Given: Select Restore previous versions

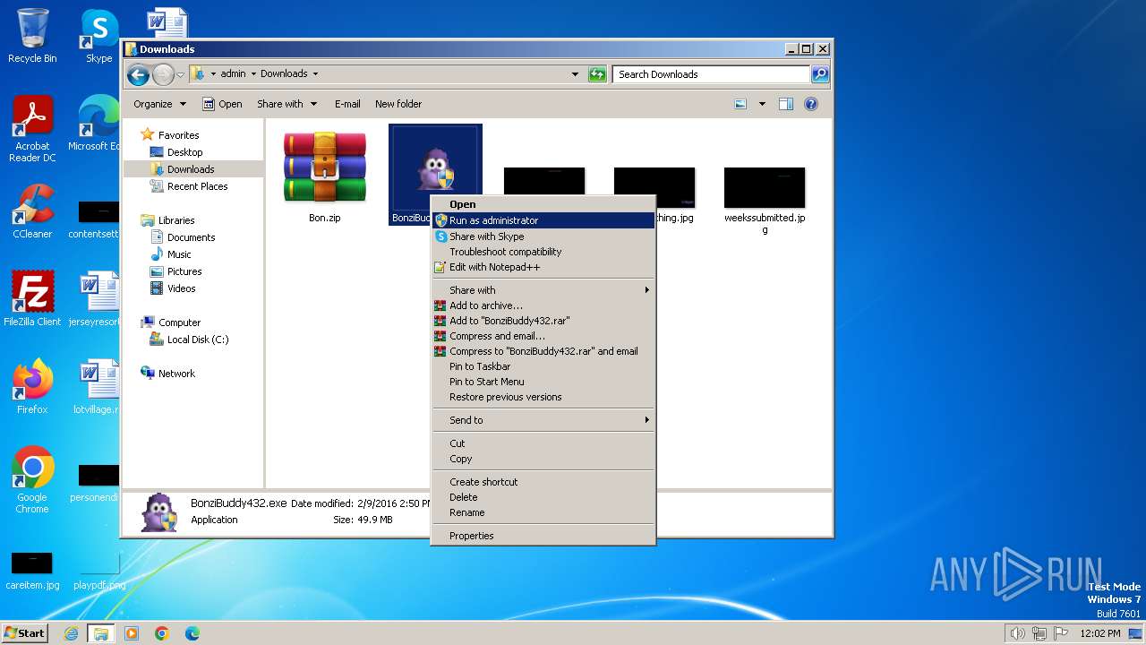Looking at the screenshot, I should pyautogui.click(x=543, y=397).
